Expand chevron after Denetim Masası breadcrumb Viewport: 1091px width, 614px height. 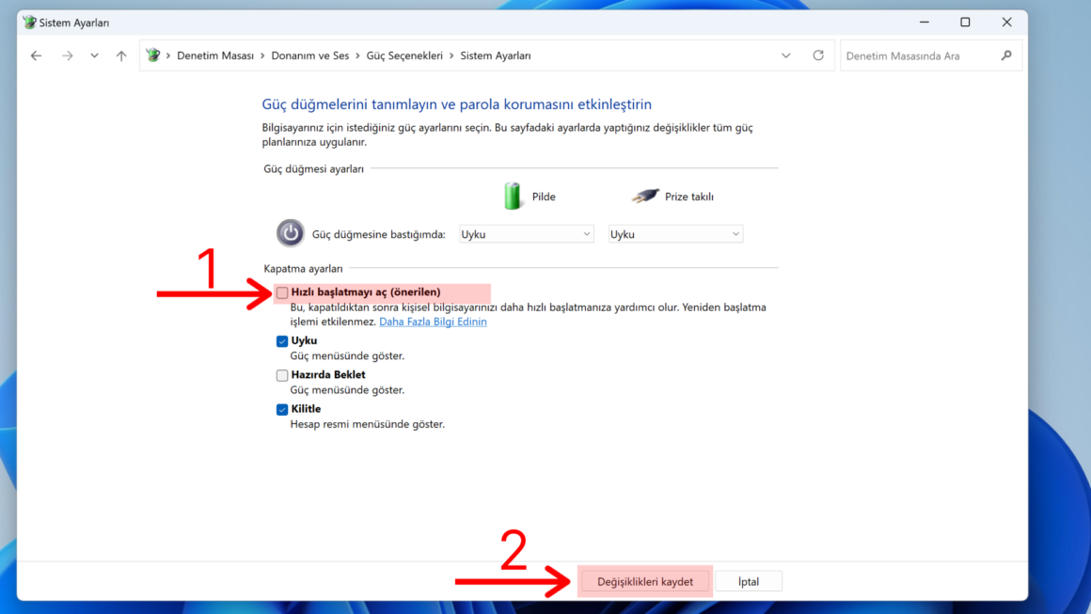pos(262,55)
